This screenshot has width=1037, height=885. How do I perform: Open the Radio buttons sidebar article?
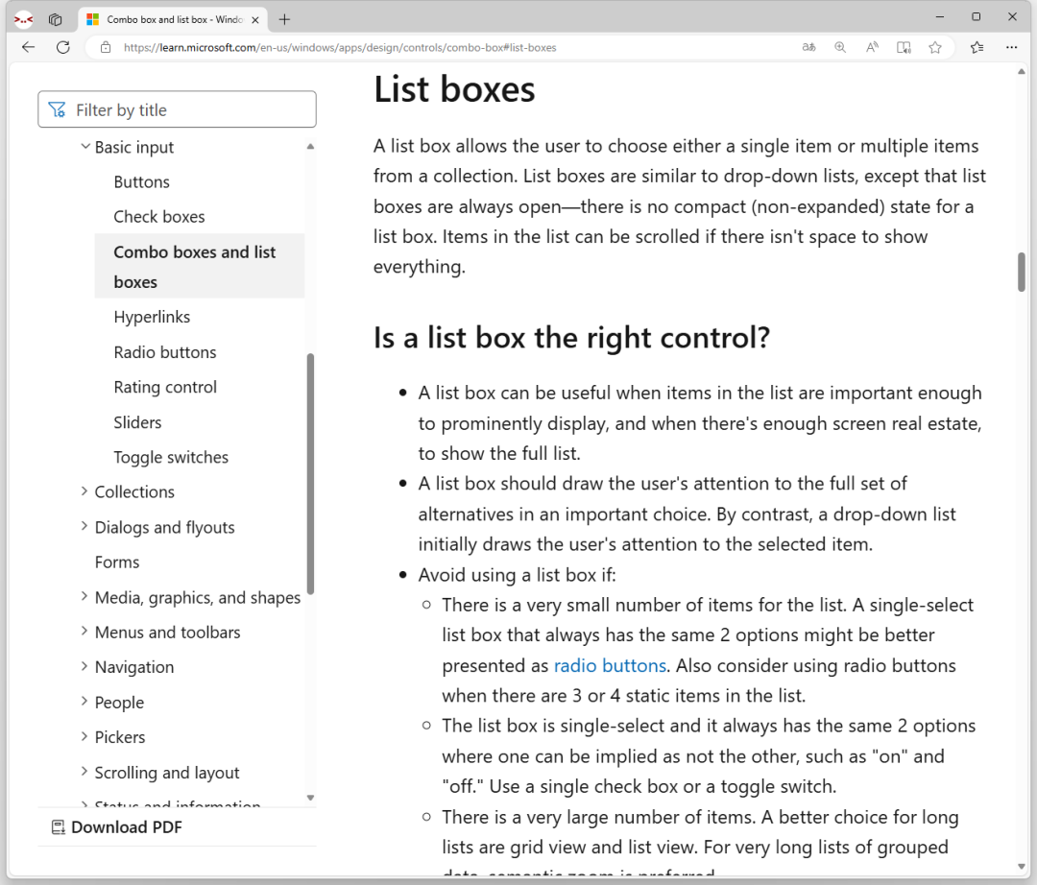(165, 352)
